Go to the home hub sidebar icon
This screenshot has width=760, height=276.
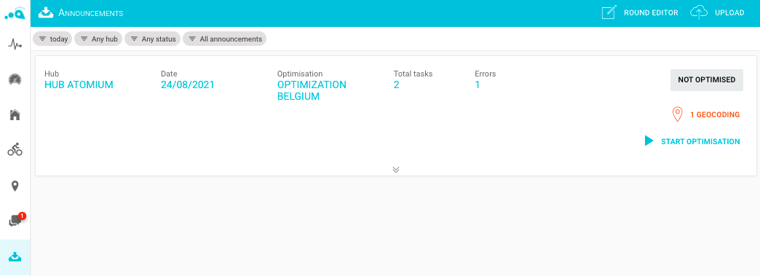(x=15, y=115)
